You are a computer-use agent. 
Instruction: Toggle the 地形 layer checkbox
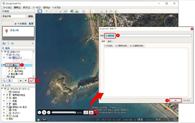point(7,119)
